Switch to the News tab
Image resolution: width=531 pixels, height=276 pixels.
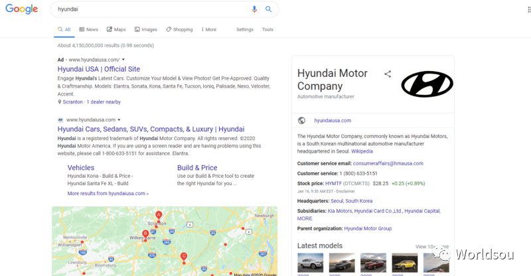(x=88, y=30)
